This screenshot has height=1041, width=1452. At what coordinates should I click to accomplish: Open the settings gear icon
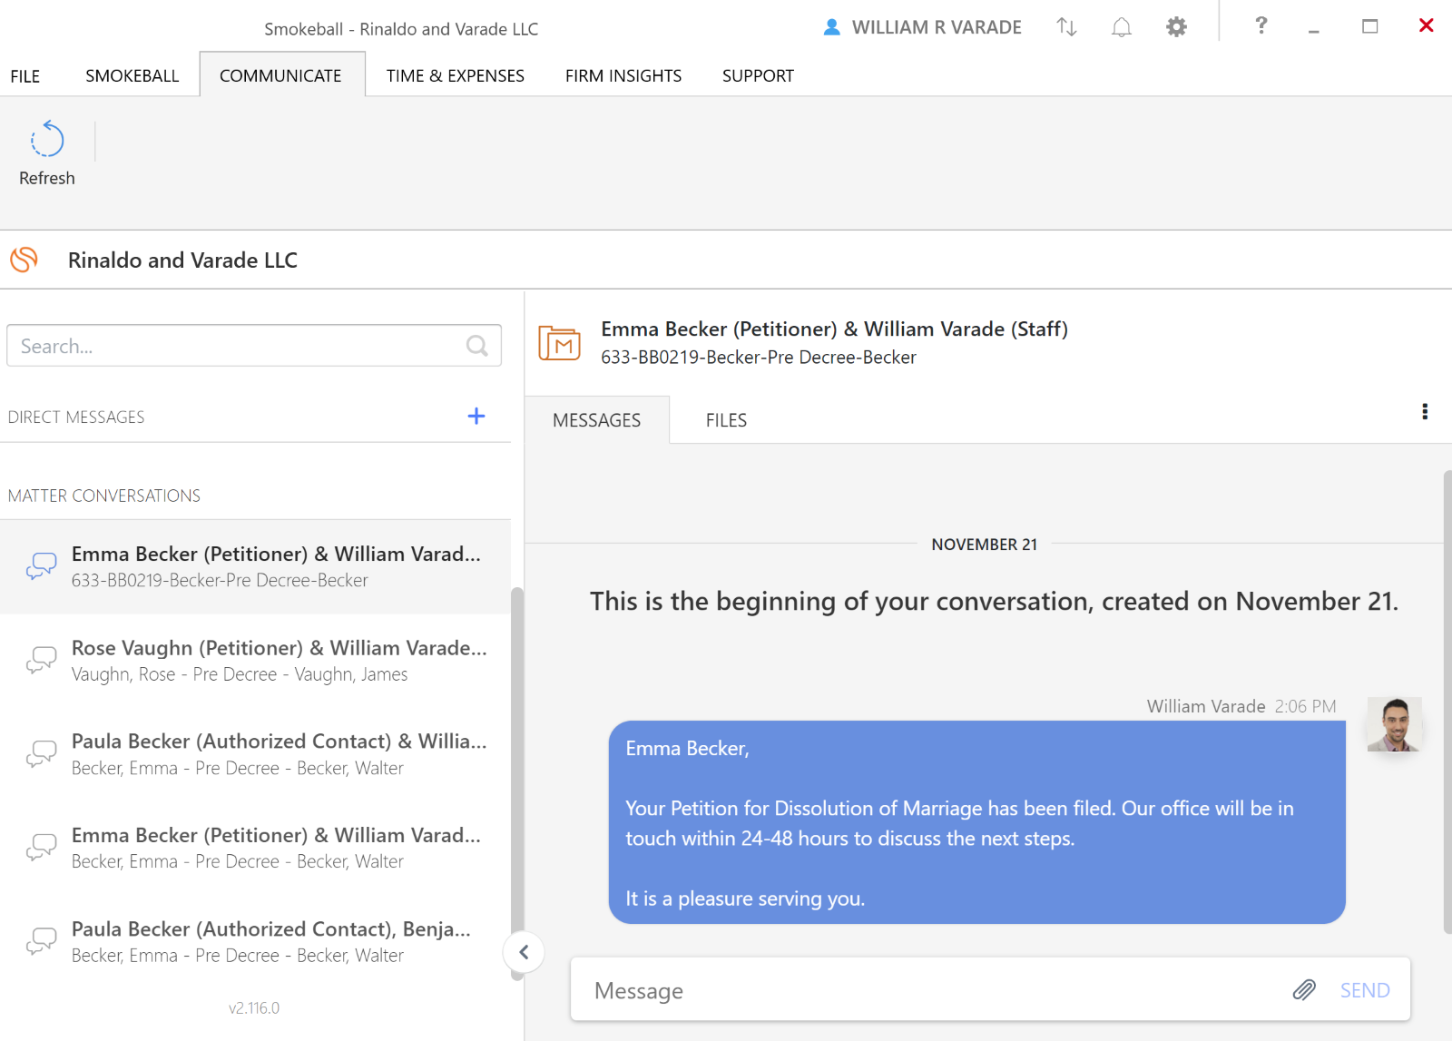click(1176, 27)
